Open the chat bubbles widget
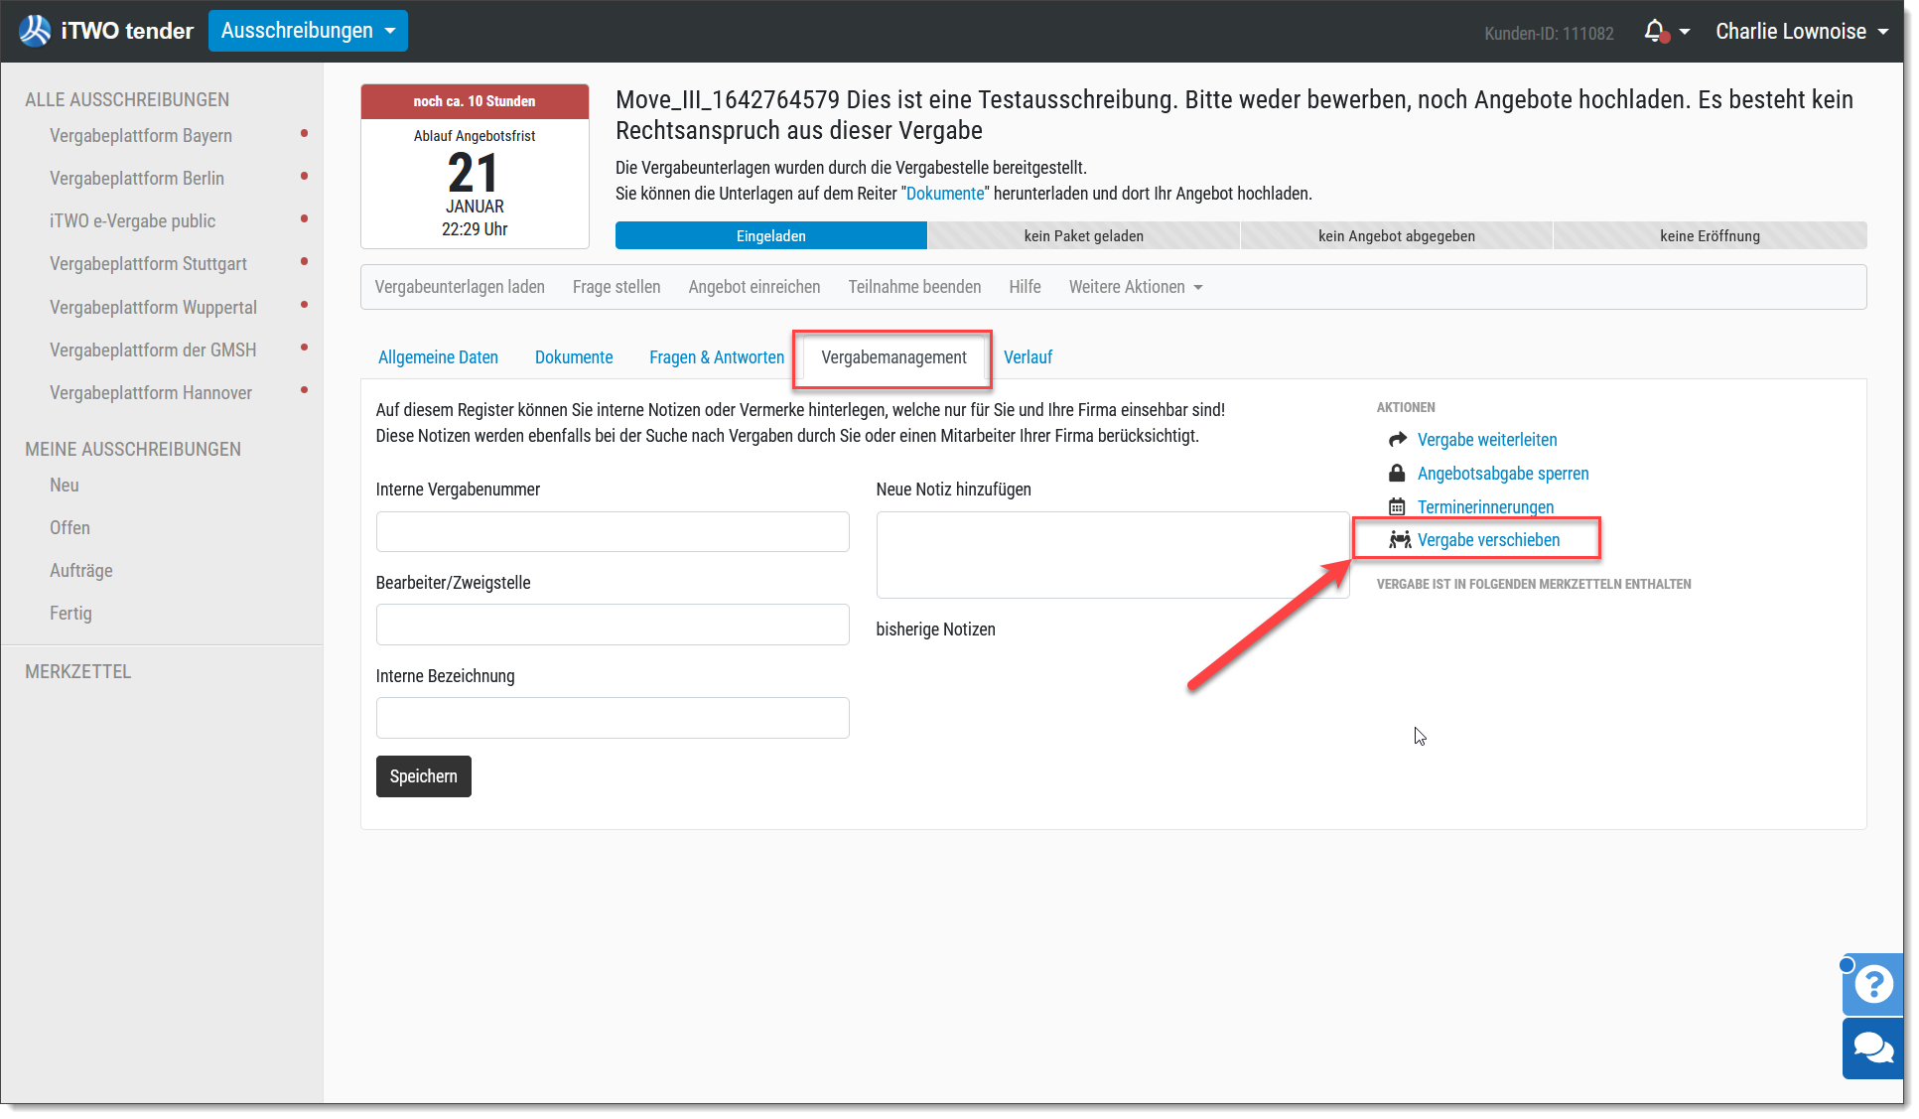The width and height of the screenshot is (1919, 1119). coord(1873,1048)
